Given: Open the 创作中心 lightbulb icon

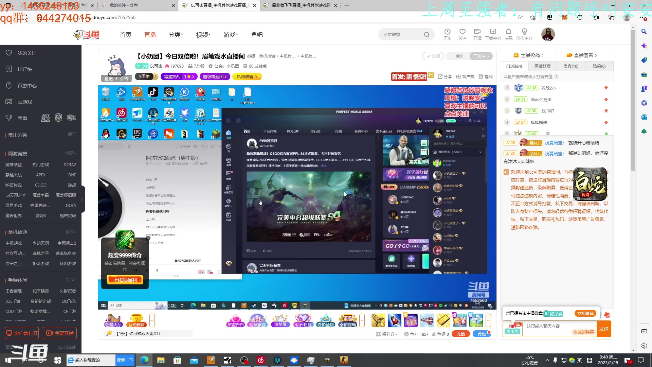Looking at the screenshot, I should pyautogui.click(x=524, y=34).
